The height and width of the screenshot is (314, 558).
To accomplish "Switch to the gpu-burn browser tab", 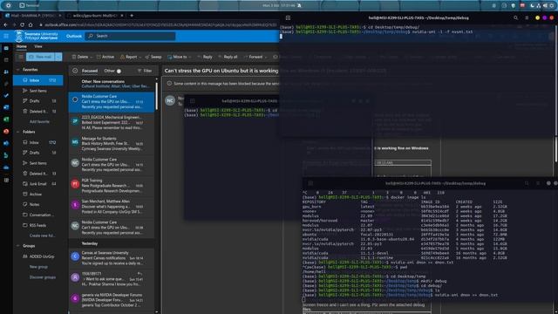I will click(95, 16).
